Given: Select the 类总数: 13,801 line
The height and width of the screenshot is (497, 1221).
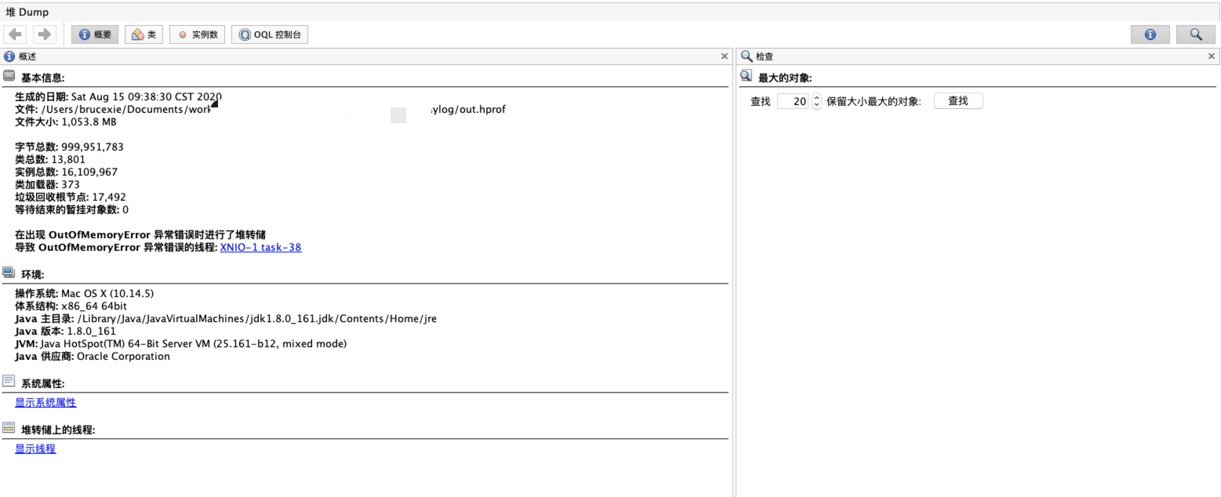Looking at the screenshot, I should coord(50,160).
